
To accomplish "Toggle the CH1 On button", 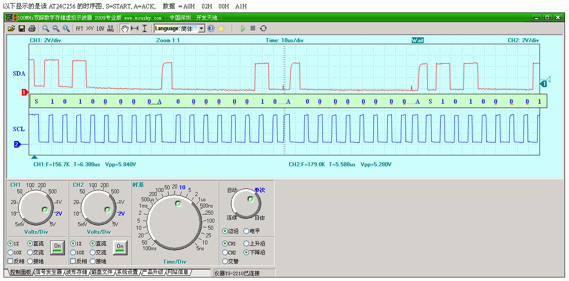I will (x=57, y=247).
